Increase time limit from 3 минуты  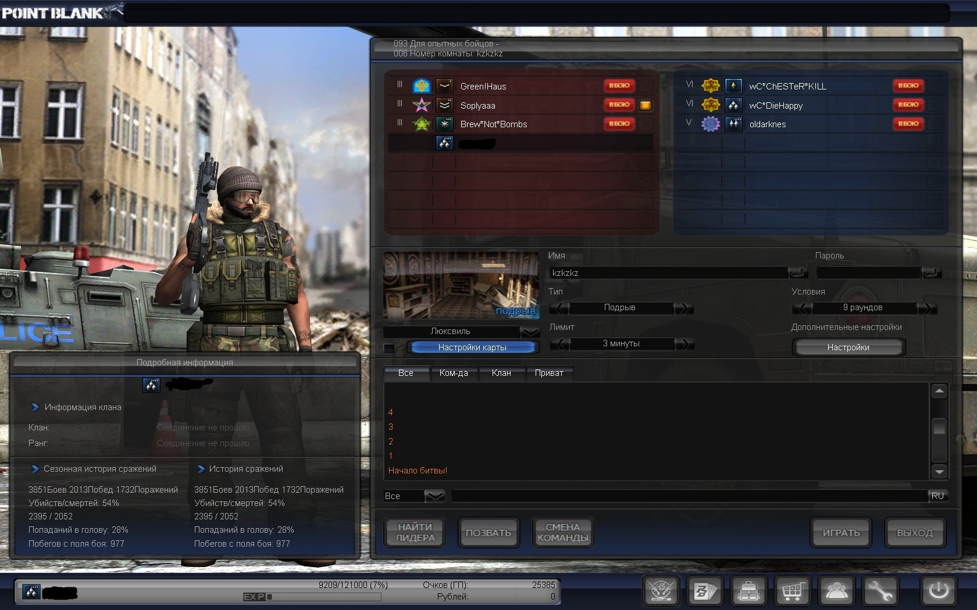(684, 344)
